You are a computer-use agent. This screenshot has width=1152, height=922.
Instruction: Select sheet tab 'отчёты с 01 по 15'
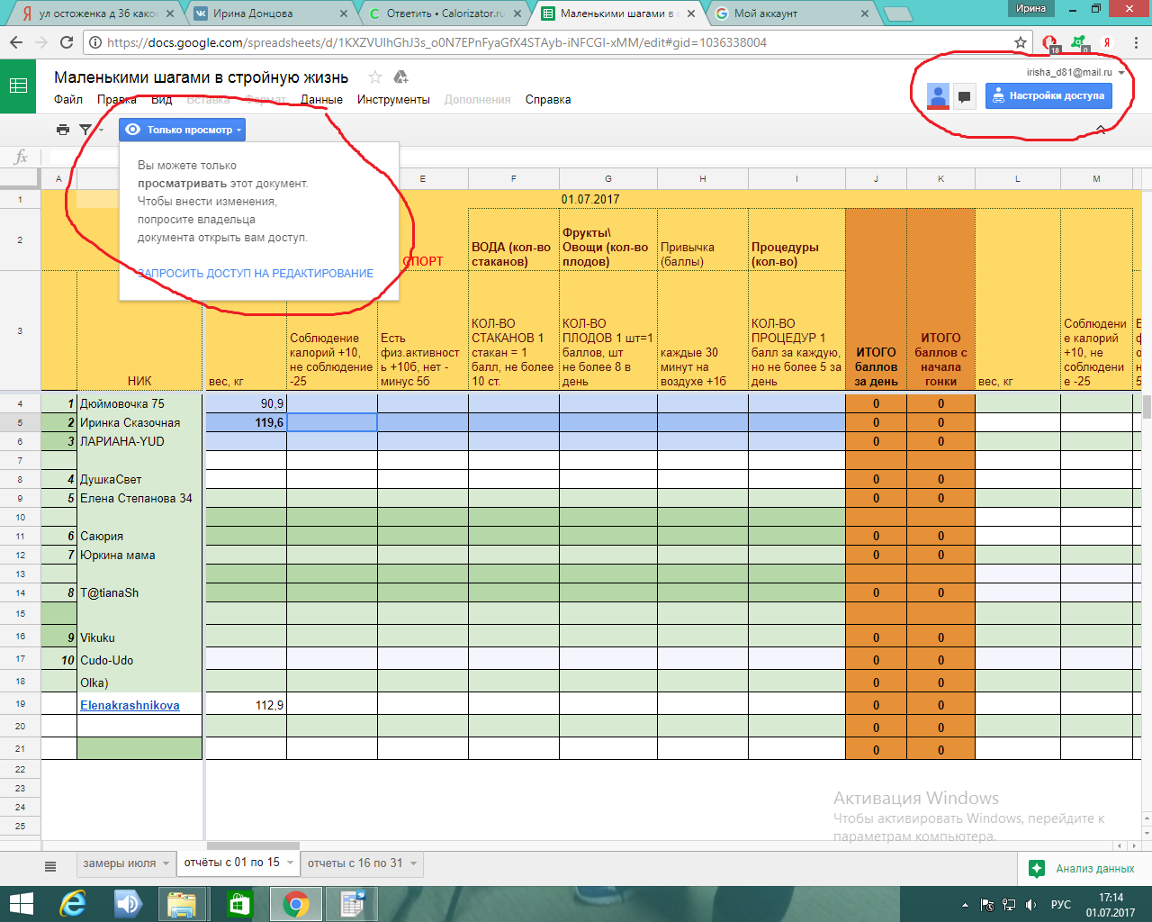[x=232, y=863]
